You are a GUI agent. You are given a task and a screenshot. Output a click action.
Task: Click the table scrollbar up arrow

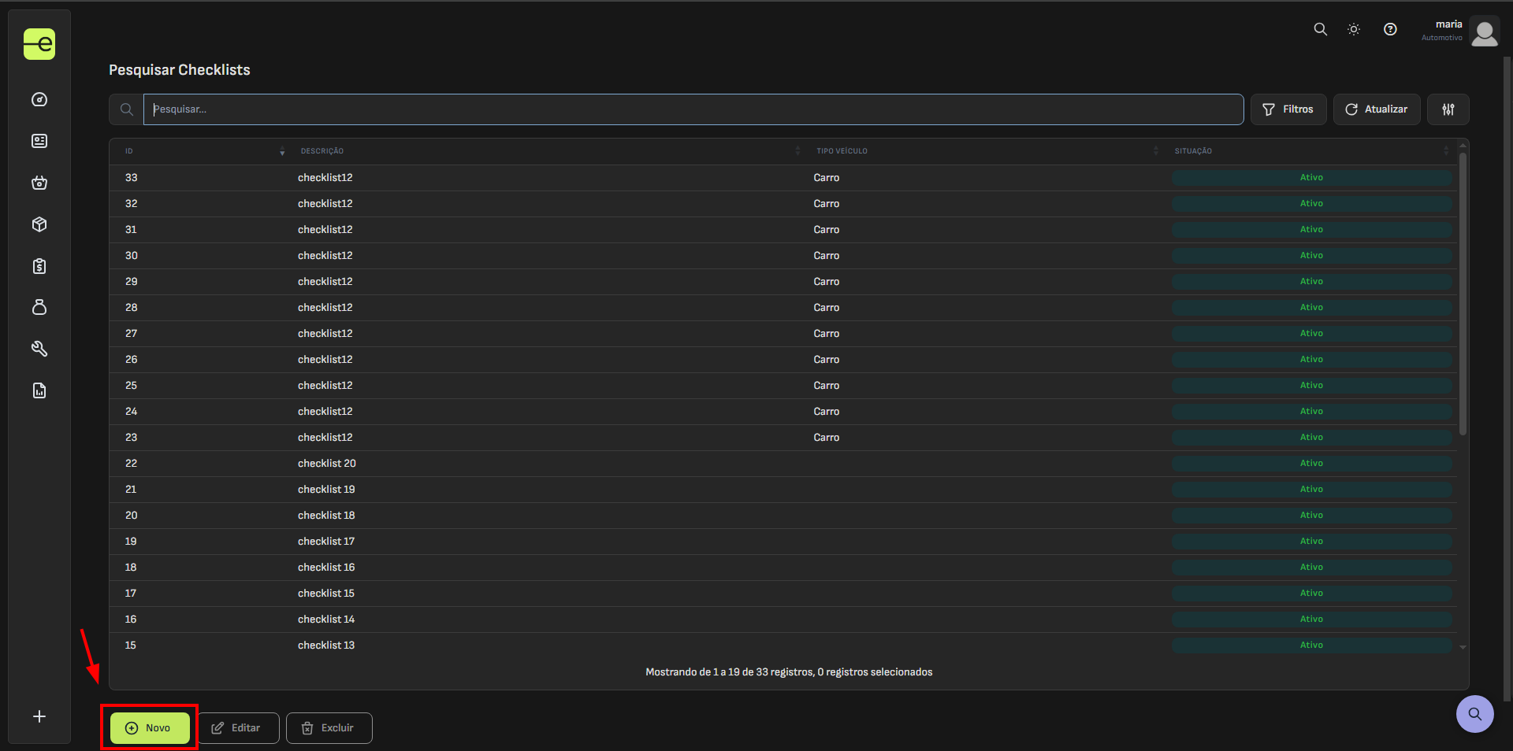tap(1463, 146)
